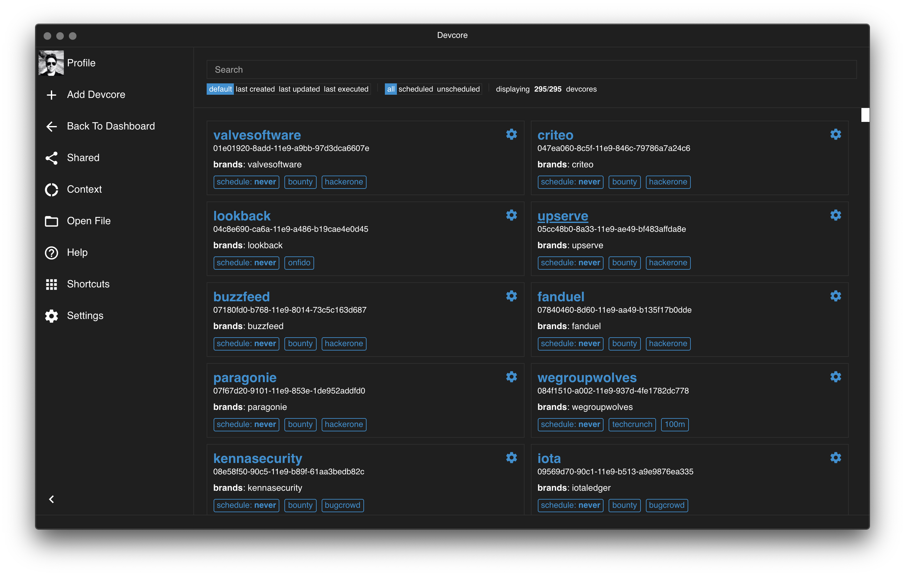This screenshot has height=576, width=905.
Task: Filter to scheduled devcores
Action: coord(416,89)
